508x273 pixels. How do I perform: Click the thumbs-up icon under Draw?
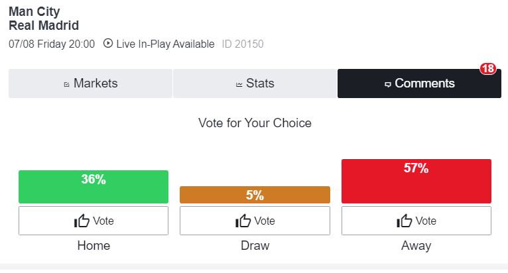tap(243, 221)
